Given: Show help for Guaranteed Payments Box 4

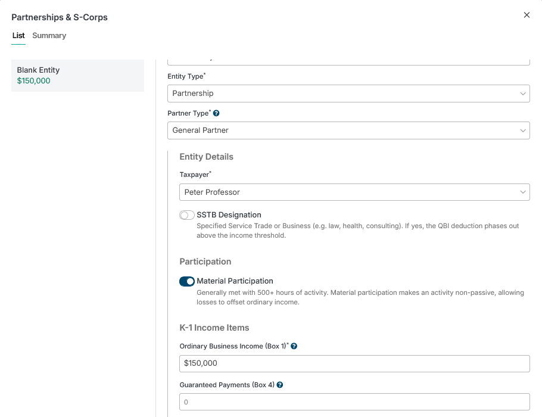Looking at the screenshot, I should coord(280,385).
